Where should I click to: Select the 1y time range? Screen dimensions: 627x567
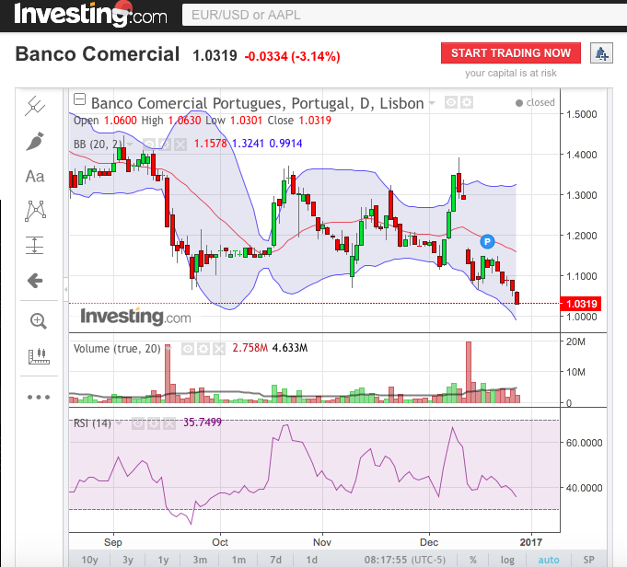[x=163, y=560]
